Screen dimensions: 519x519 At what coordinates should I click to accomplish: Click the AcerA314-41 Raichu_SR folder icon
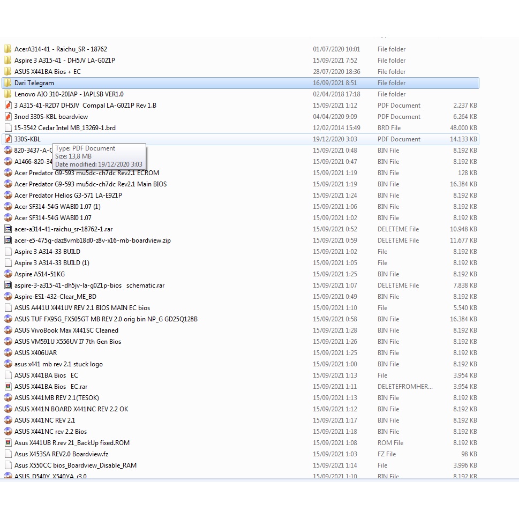click(8, 49)
